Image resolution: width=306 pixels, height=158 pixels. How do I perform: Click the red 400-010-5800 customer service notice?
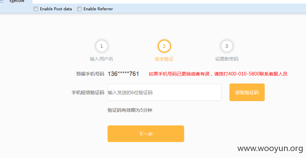click(218, 74)
